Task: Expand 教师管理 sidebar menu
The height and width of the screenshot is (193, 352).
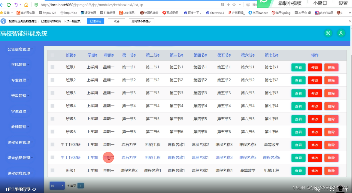Action: pyautogui.click(x=20, y=127)
